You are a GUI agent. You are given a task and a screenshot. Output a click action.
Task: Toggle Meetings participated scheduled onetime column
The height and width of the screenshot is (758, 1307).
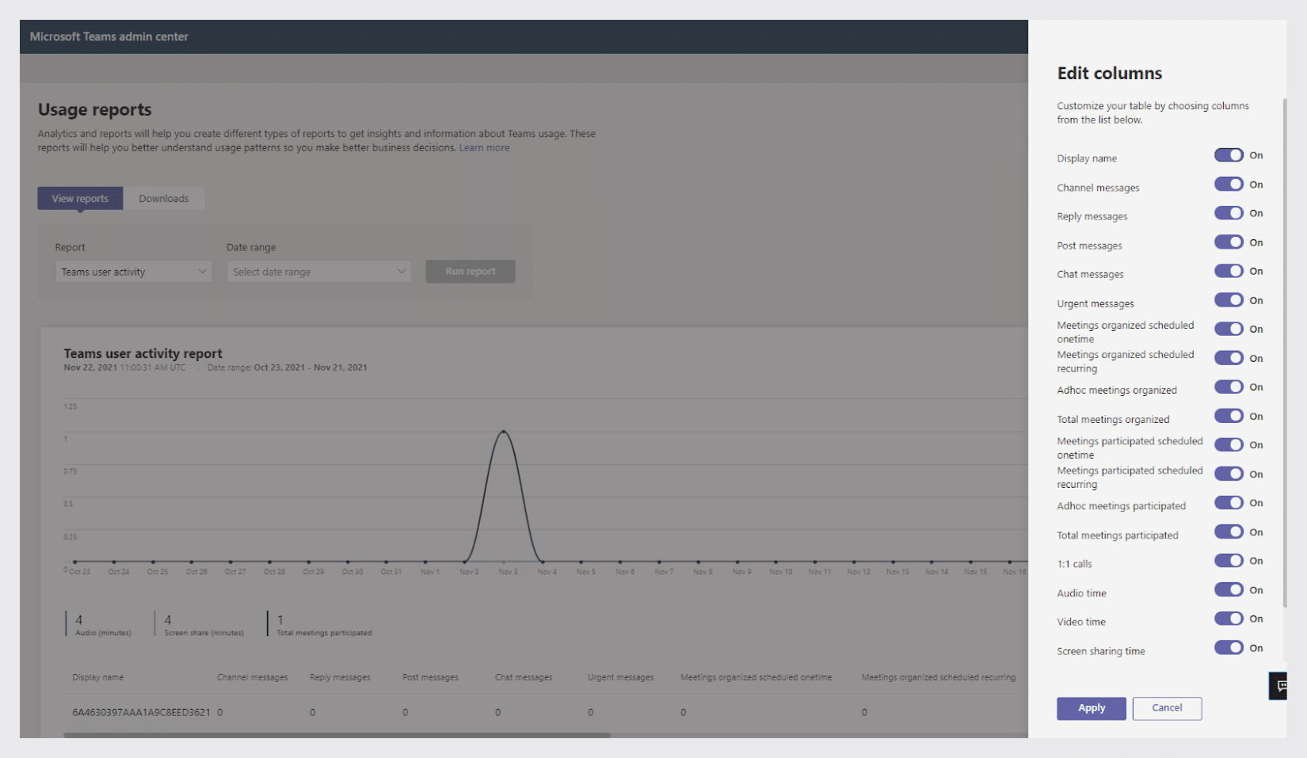1229,445
